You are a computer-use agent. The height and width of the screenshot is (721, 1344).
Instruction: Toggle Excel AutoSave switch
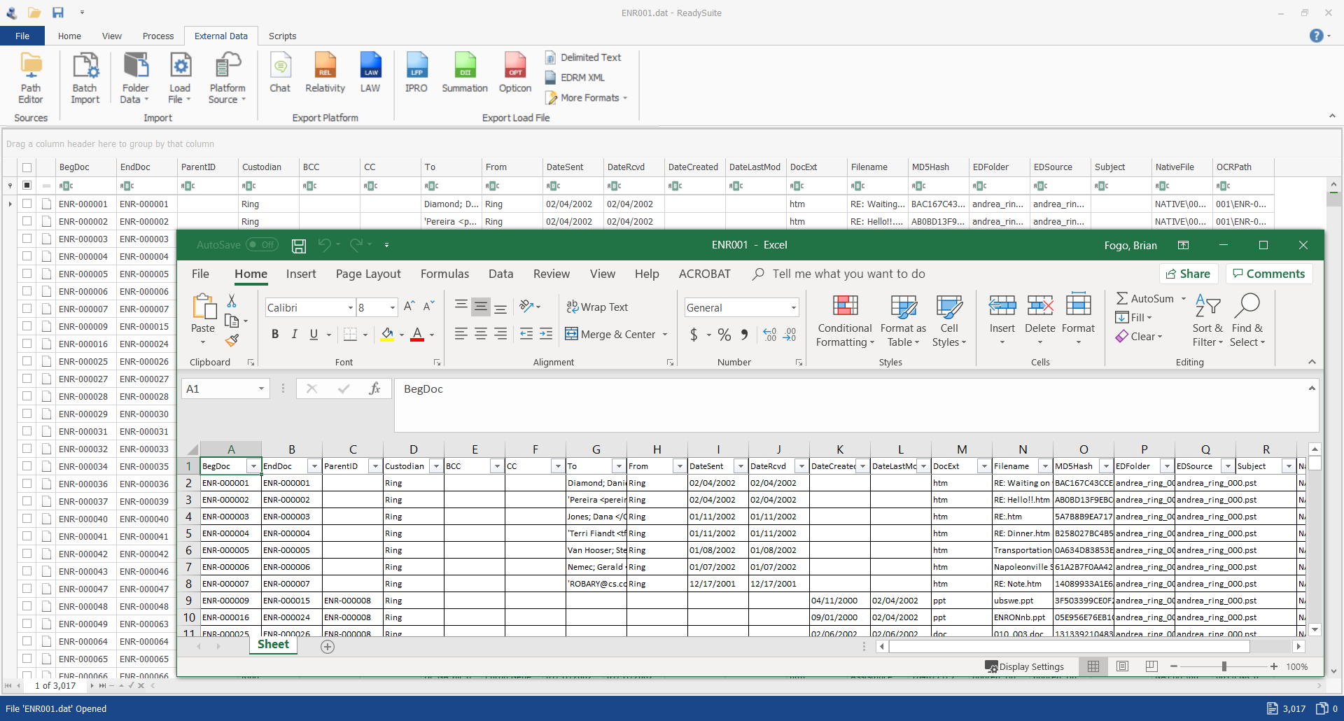tap(262, 245)
